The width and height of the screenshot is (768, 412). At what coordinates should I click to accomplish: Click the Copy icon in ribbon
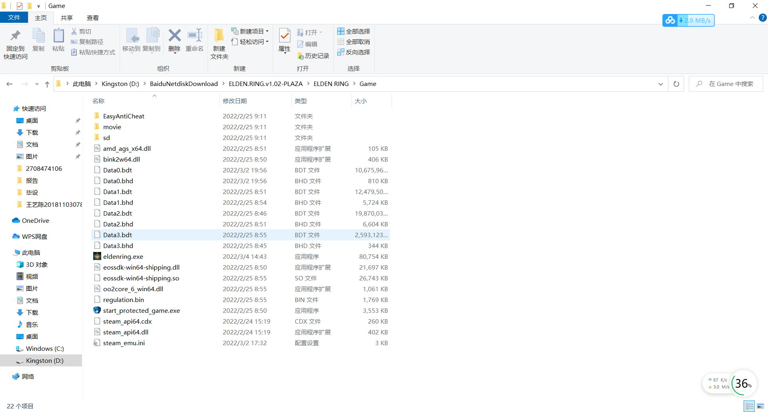coord(38,36)
